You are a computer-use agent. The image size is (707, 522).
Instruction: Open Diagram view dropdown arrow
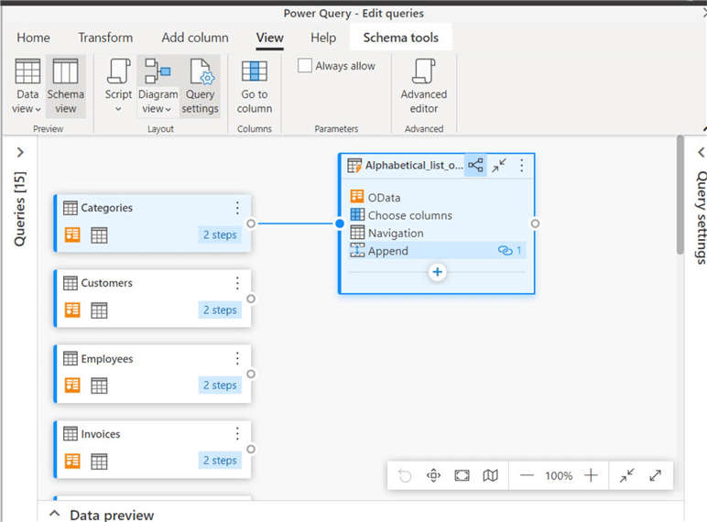coord(169,109)
